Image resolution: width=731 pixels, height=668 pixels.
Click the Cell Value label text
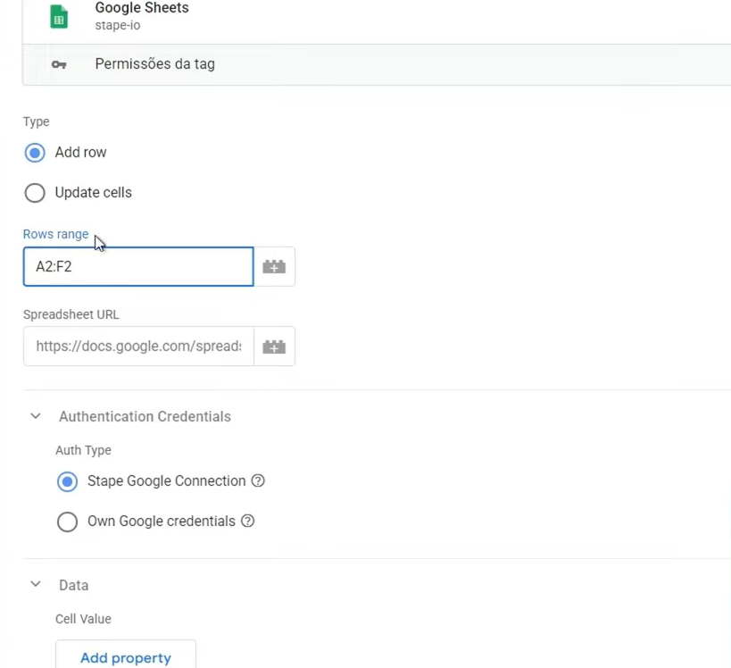(83, 619)
